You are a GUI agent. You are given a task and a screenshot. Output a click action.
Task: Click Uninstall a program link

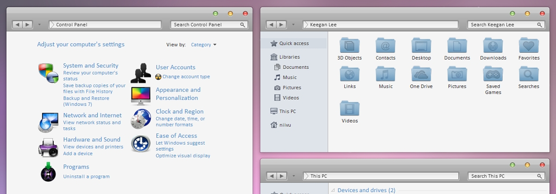pyautogui.click(x=86, y=176)
